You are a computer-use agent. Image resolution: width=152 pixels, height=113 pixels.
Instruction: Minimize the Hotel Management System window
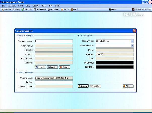pyautogui.click(x=143, y=2)
